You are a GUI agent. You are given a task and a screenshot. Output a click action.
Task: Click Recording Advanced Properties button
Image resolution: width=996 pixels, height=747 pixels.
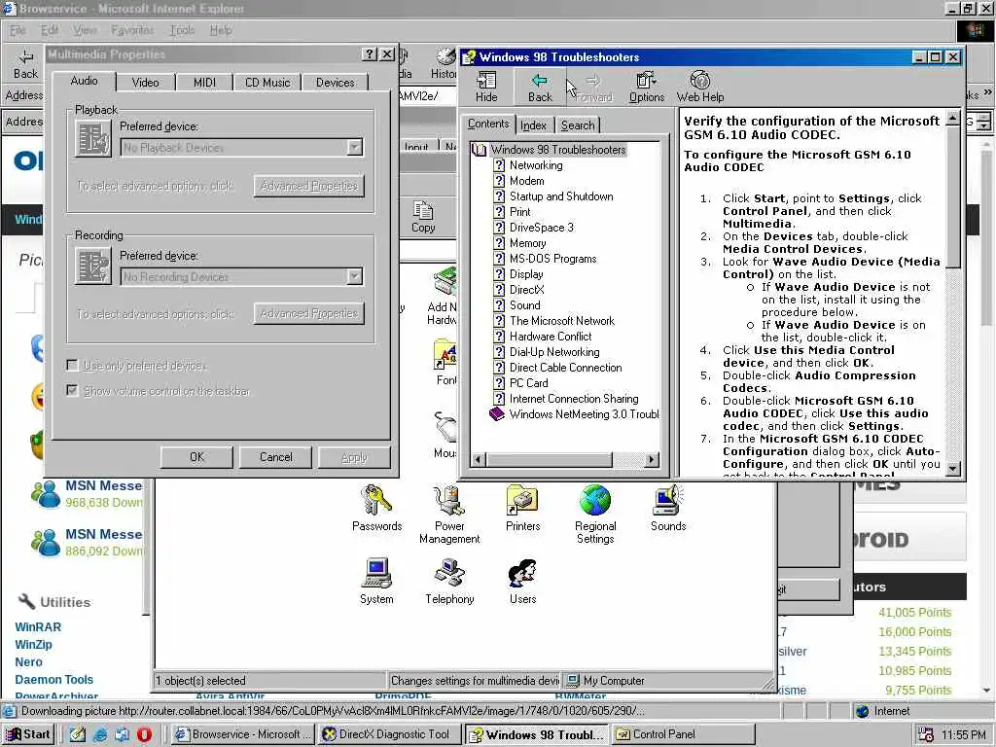(308, 313)
